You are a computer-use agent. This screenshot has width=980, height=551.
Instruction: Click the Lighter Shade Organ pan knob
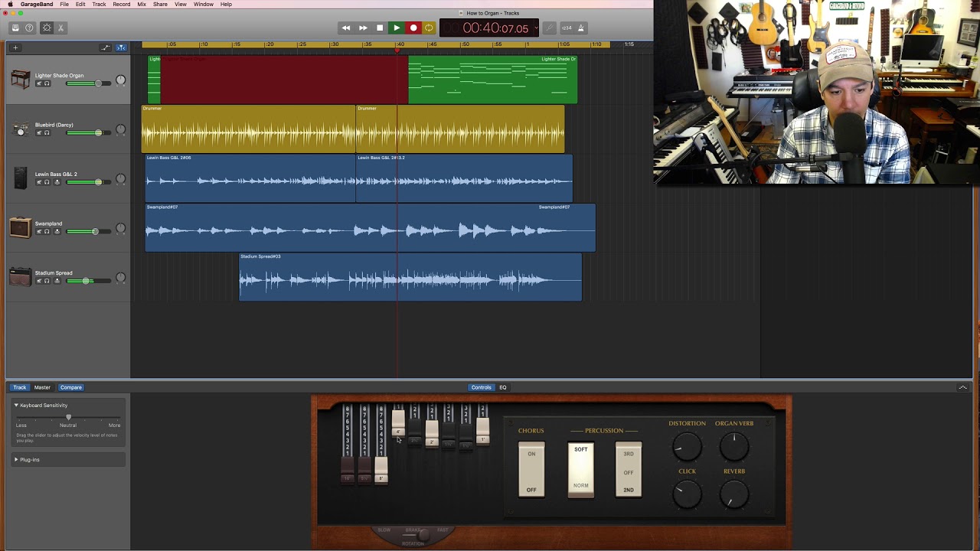pyautogui.click(x=120, y=81)
